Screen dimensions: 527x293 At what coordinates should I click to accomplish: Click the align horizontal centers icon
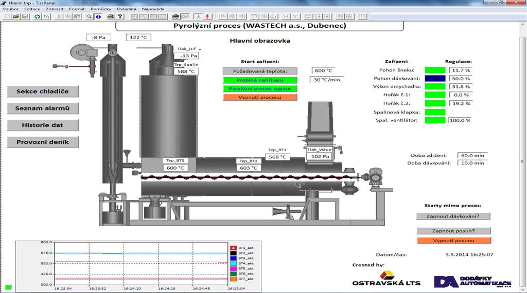232,16
